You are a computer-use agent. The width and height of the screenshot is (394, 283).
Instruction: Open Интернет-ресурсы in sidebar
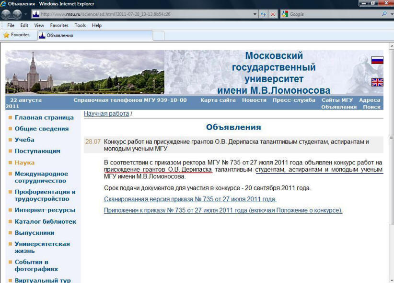click(x=45, y=210)
